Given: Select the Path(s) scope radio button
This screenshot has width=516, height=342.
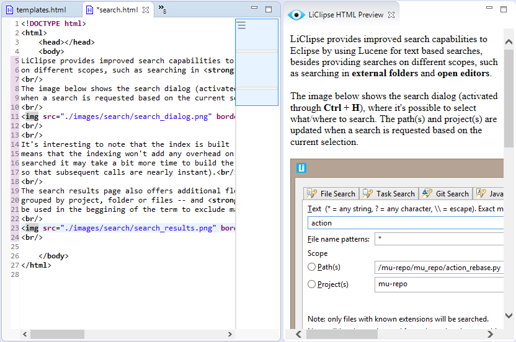Looking at the screenshot, I should [x=311, y=267].
